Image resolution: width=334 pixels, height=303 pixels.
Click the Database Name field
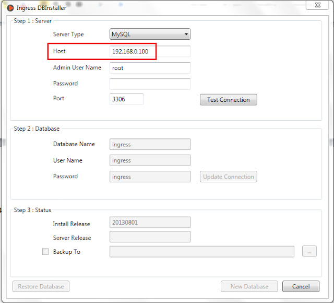150,144
